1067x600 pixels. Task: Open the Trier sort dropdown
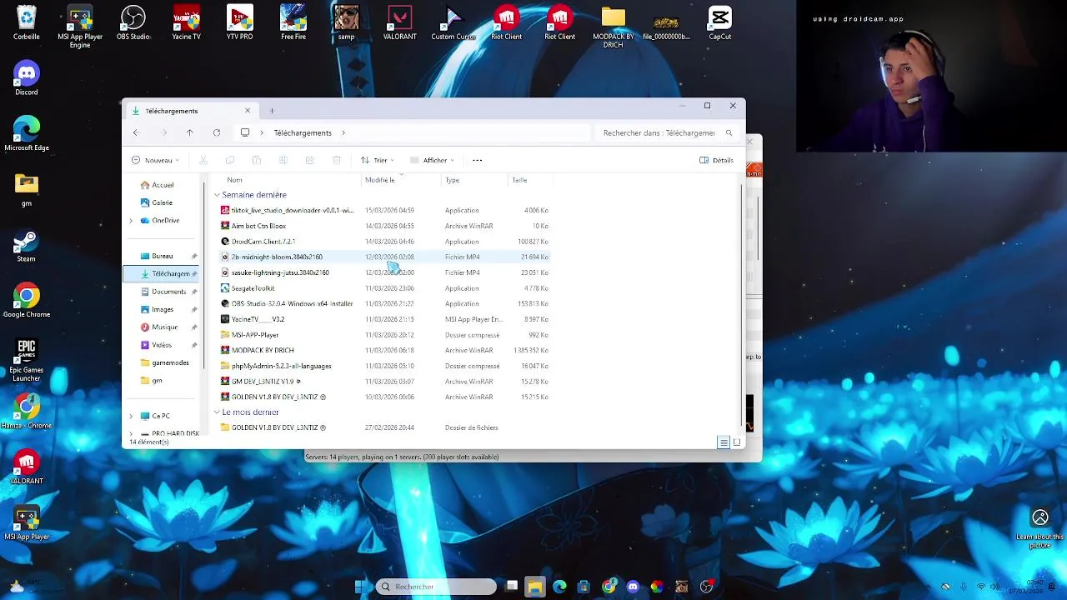(x=378, y=160)
